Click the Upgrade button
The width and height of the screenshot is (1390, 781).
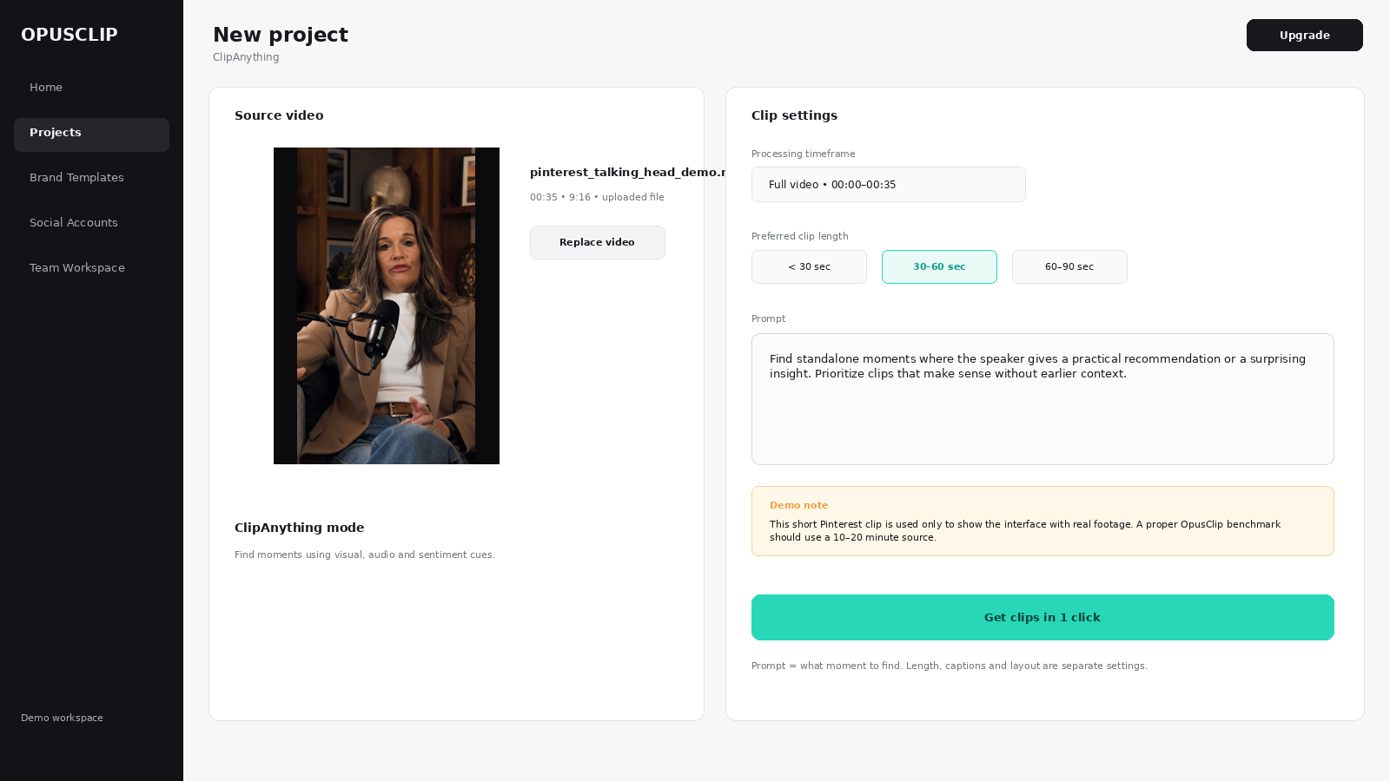click(1304, 36)
